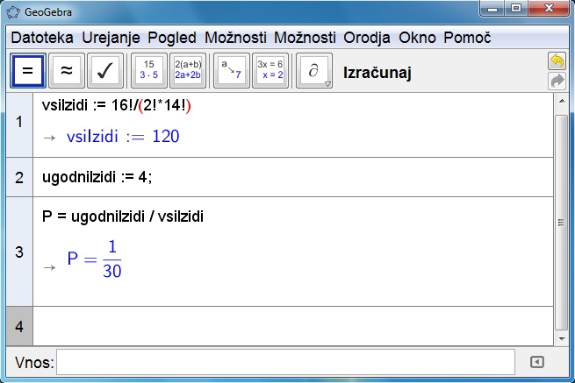
Task: Select row header 1 in CAS view
Action: [19, 124]
